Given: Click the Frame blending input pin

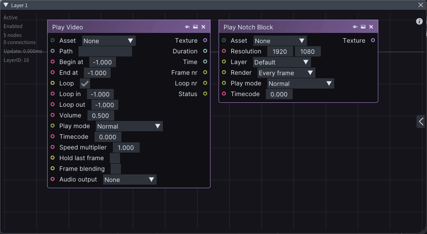Looking at the screenshot, I should (x=53, y=169).
